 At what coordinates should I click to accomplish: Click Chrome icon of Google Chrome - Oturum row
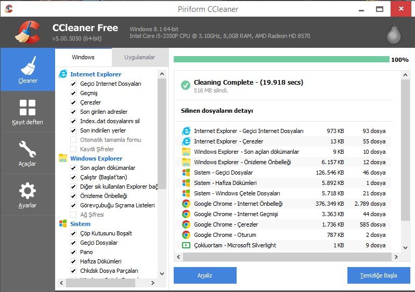(186, 235)
